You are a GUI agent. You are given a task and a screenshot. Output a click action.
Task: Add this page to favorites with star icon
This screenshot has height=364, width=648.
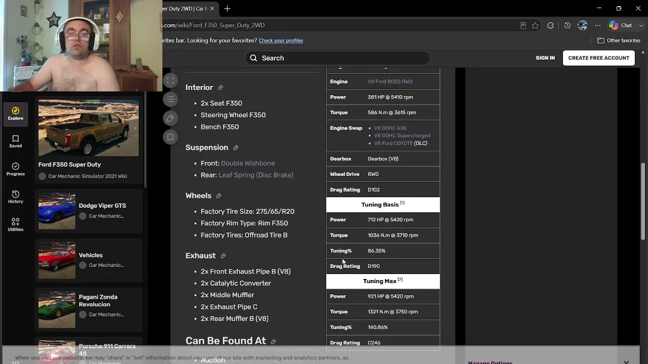pyautogui.click(x=535, y=25)
